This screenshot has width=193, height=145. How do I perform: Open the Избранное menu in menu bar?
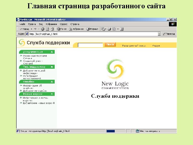(51, 24)
